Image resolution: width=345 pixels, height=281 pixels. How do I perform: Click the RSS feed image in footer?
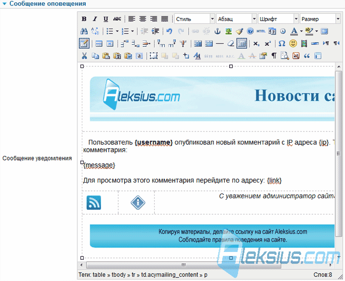(x=94, y=203)
